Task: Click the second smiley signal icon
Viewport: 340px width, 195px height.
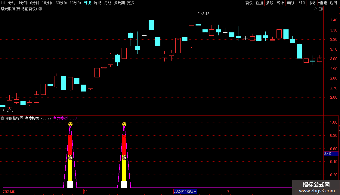Action: [x=124, y=124]
